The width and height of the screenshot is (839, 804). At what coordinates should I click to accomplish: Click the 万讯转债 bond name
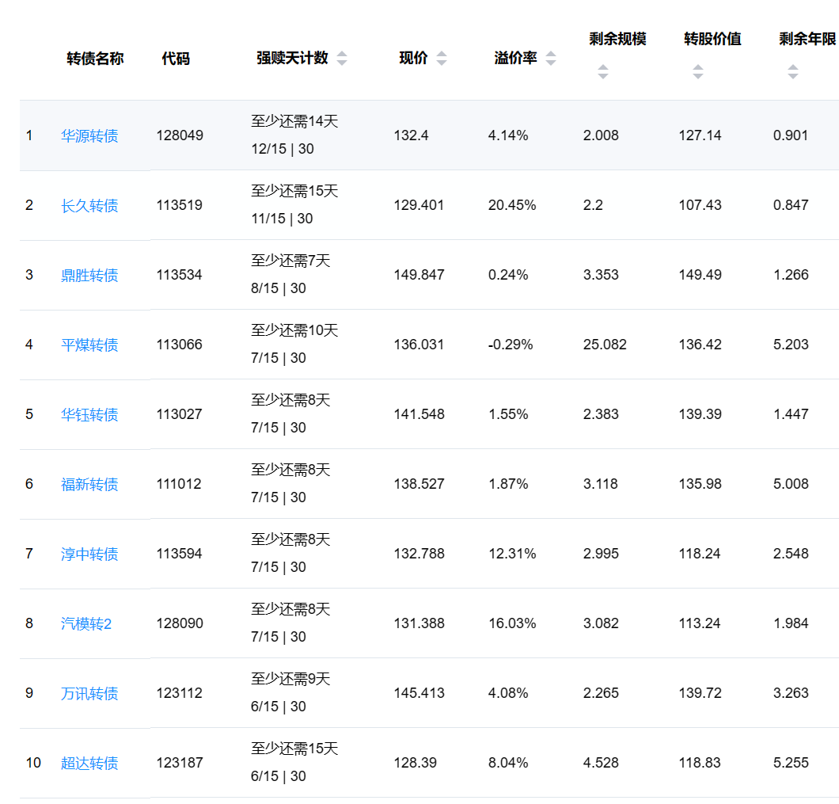(x=89, y=694)
